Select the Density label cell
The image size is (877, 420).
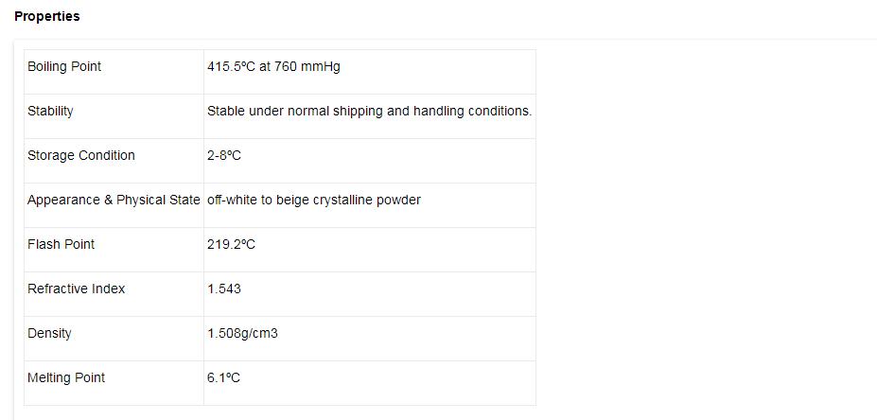pyautogui.click(x=49, y=333)
